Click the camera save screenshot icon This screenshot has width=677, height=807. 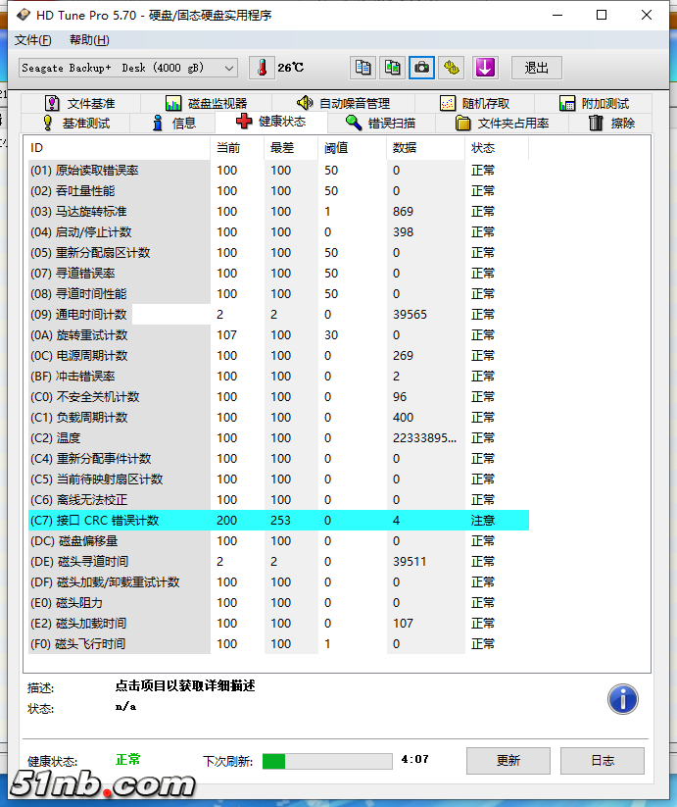click(x=421, y=68)
